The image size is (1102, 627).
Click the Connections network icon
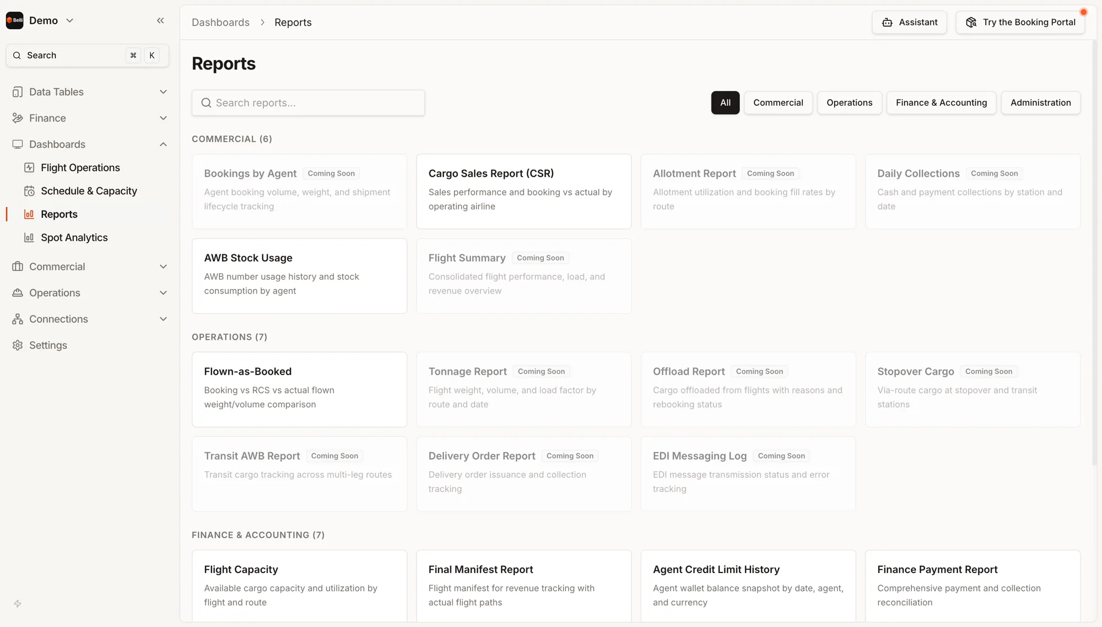pyautogui.click(x=18, y=319)
